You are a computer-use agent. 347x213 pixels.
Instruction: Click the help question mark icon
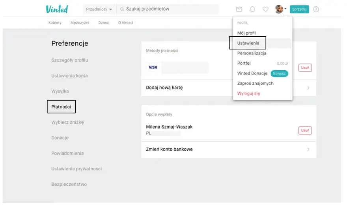pyautogui.click(x=316, y=9)
